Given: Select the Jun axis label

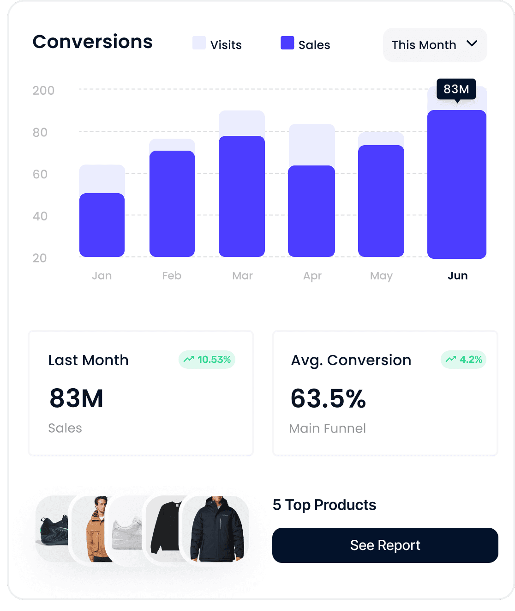Looking at the screenshot, I should point(457,275).
